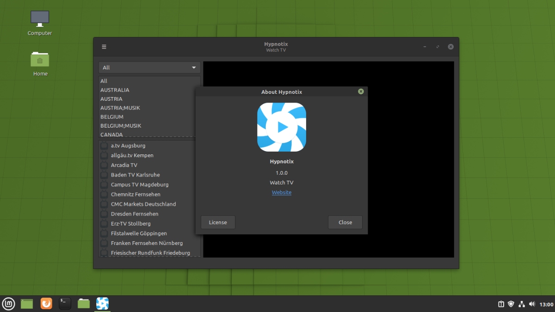Click the network status icon in the tray
The width and height of the screenshot is (555, 312).
(x=521, y=304)
